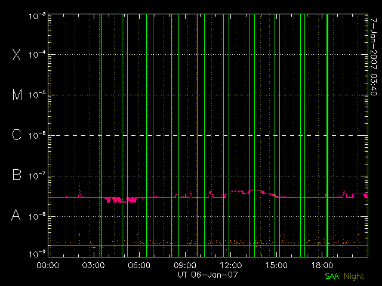Screen dimensions: 382x286
Task: Click the C flare class label
Action: coord(17,135)
